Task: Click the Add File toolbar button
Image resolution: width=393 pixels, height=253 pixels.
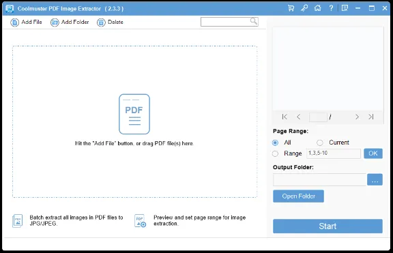Action: [x=26, y=22]
